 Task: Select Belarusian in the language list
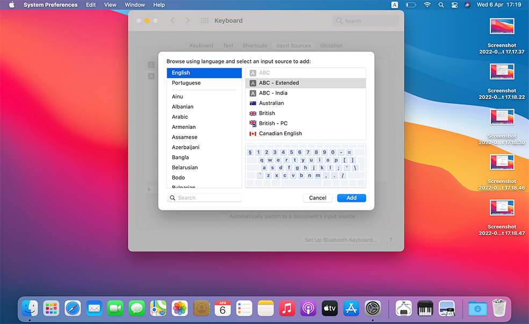[x=205, y=168]
